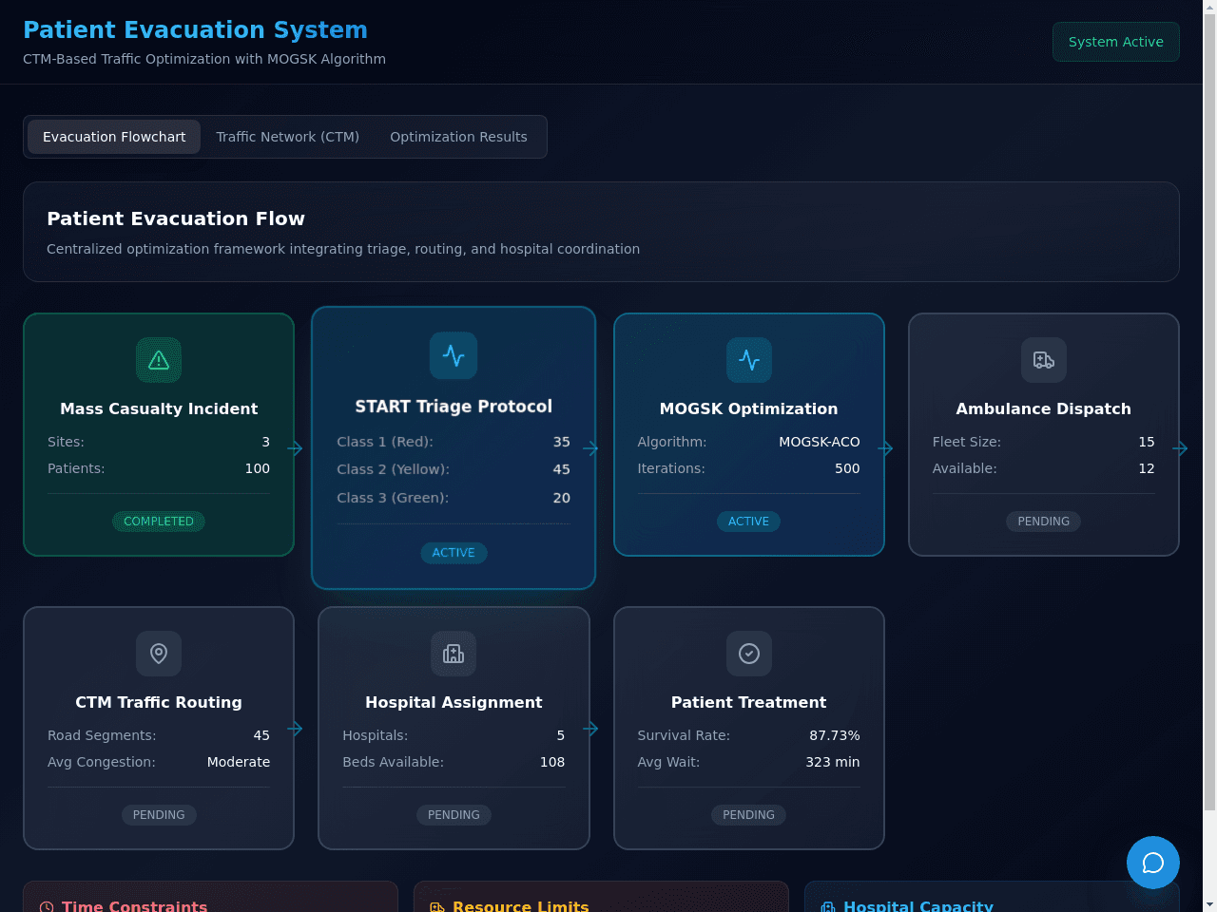Click the arrow after Ambulance Dispatch card
The height and width of the screenshot is (912, 1217).
coord(1180,448)
